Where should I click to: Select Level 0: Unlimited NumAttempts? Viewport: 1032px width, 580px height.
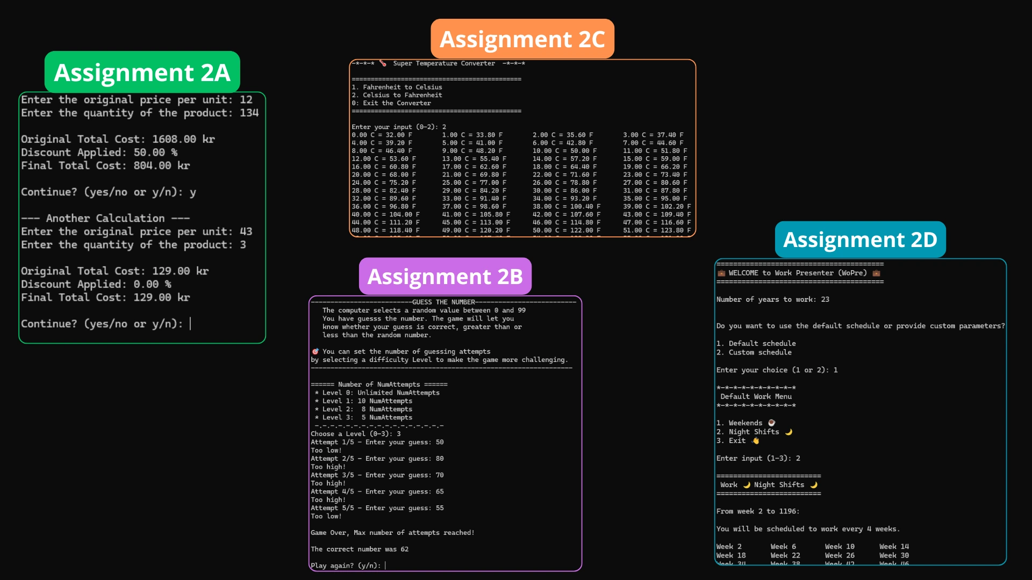[377, 392]
